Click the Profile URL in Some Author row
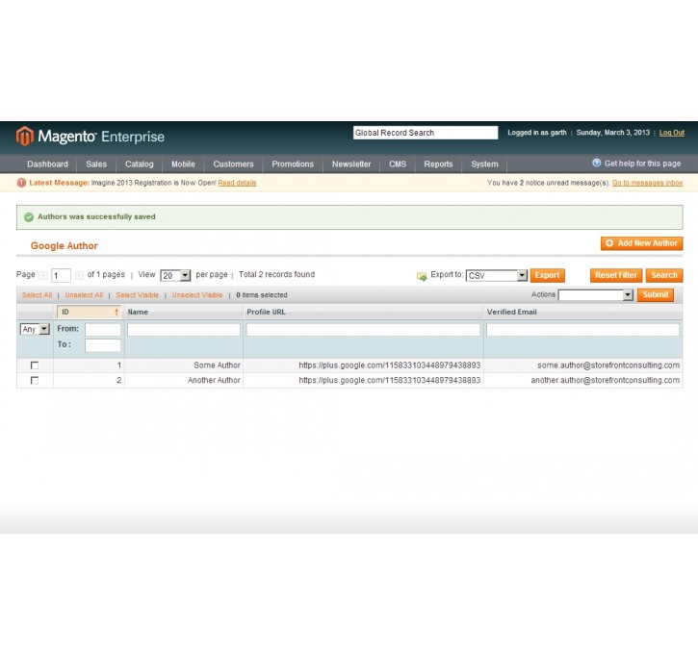The image size is (698, 654). 390,365
